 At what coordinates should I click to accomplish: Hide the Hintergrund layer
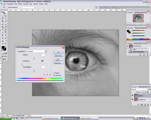pyautogui.click(x=133, y=99)
